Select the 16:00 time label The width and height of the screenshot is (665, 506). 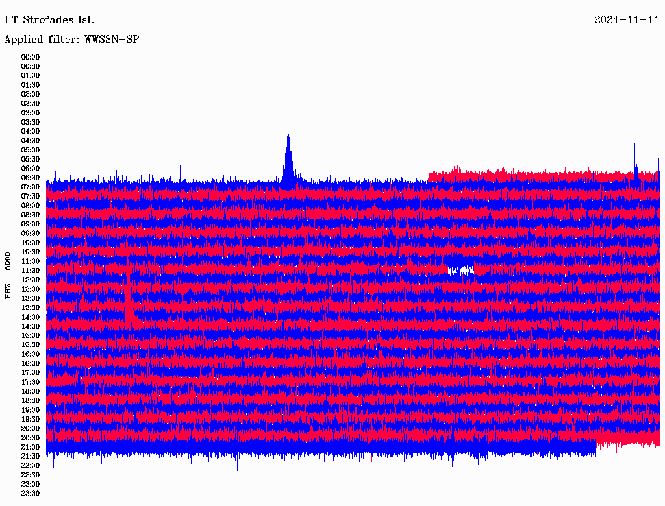(31, 354)
